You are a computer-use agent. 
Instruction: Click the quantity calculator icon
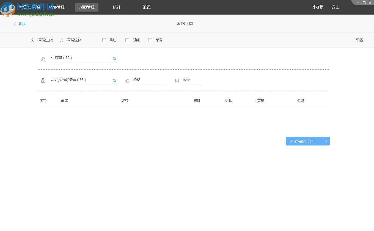(x=177, y=81)
